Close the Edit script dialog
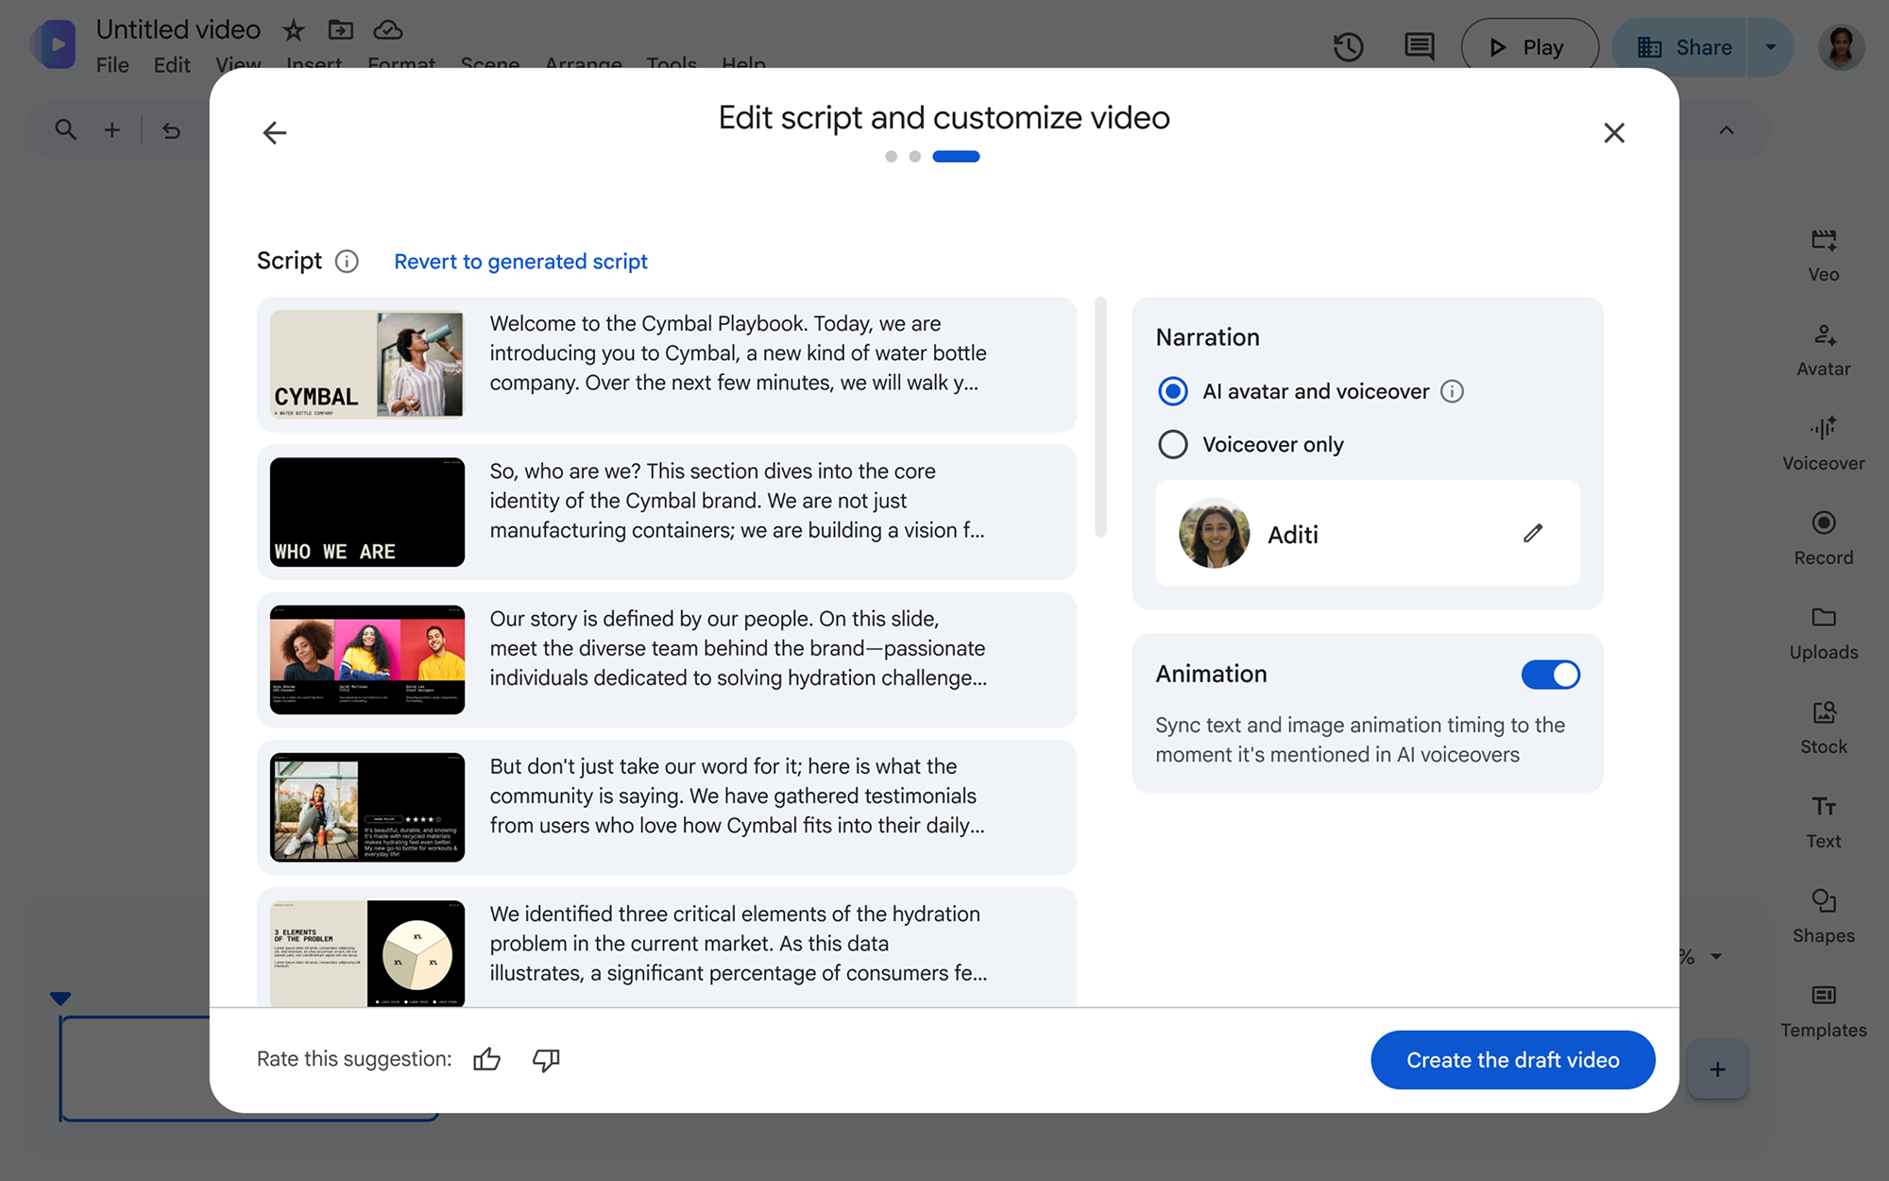 [1614, 132]
